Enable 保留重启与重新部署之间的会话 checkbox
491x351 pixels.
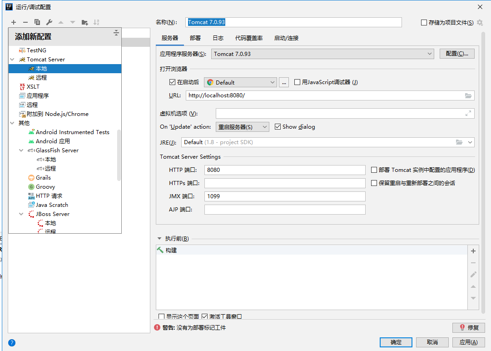click(374, 183)
